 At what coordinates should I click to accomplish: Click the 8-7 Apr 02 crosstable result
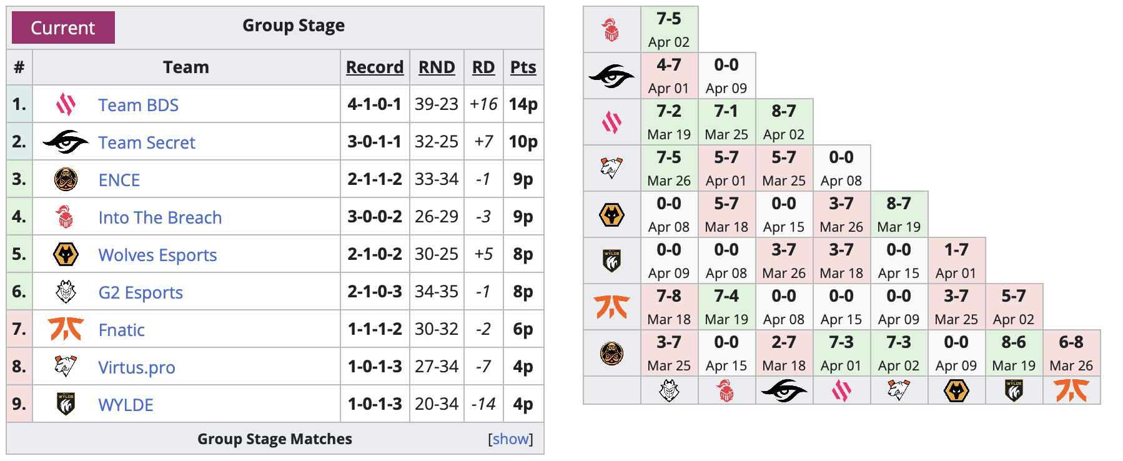click(784, 122)
